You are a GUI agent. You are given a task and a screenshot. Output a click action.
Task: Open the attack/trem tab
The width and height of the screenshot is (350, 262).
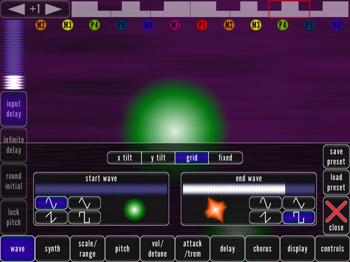coord(192,248)
